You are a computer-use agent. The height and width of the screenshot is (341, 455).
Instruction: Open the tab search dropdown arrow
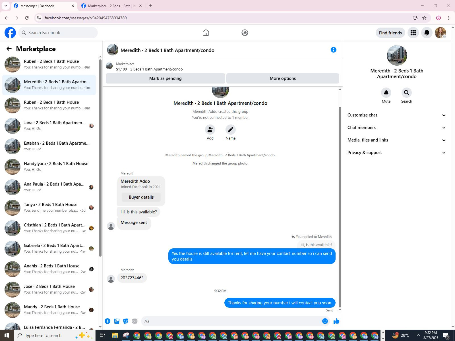5,6
